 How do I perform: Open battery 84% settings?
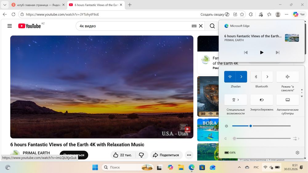pos(230,153)
